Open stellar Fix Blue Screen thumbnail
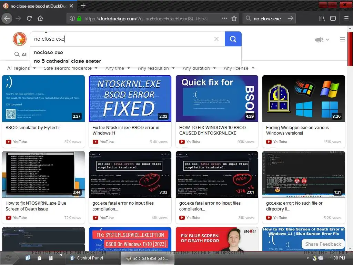 217,239
